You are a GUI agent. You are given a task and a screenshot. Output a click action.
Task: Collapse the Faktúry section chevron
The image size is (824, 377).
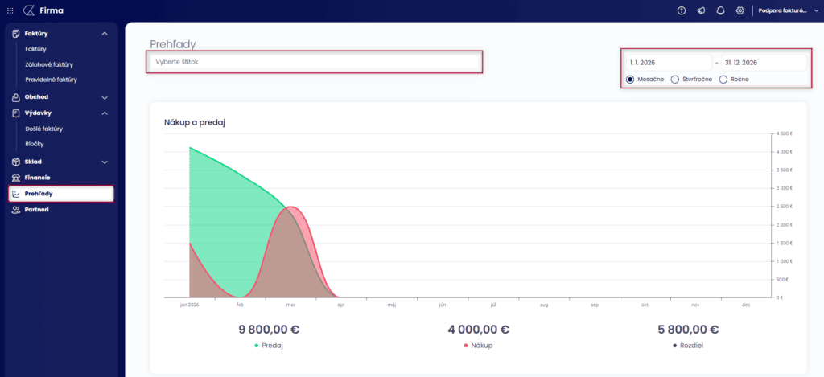click(105, 33)
